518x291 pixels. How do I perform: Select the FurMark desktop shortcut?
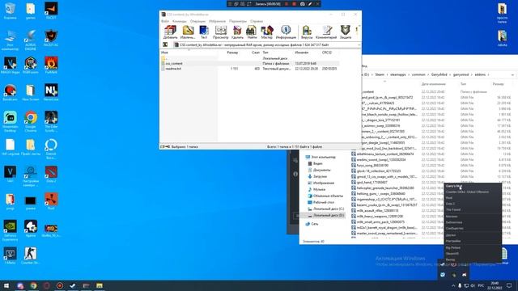[51, 65]
